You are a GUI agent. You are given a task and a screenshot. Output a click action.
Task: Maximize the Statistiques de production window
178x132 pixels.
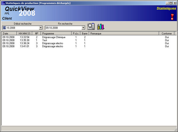click(x=171, y=3)
